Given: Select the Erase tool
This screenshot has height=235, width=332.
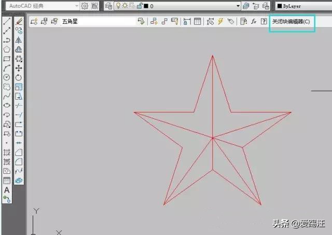Looking at the screenshot, I should click(19, 21).
